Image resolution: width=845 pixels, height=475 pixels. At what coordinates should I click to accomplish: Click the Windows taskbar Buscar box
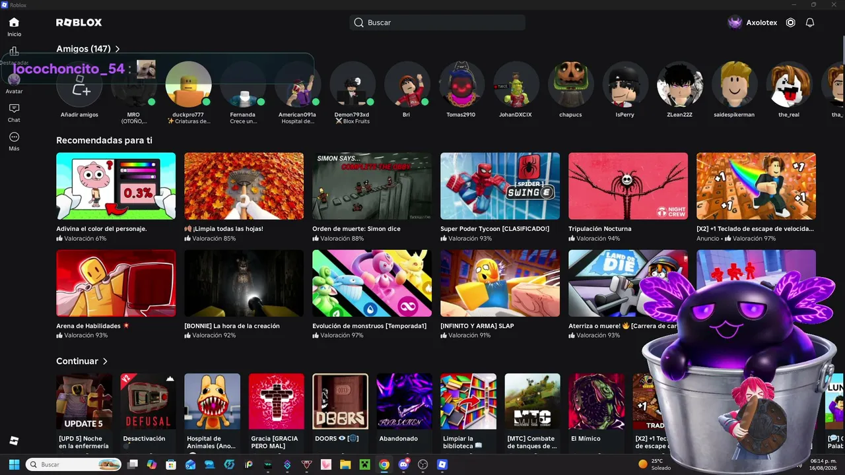click(74, 464)
